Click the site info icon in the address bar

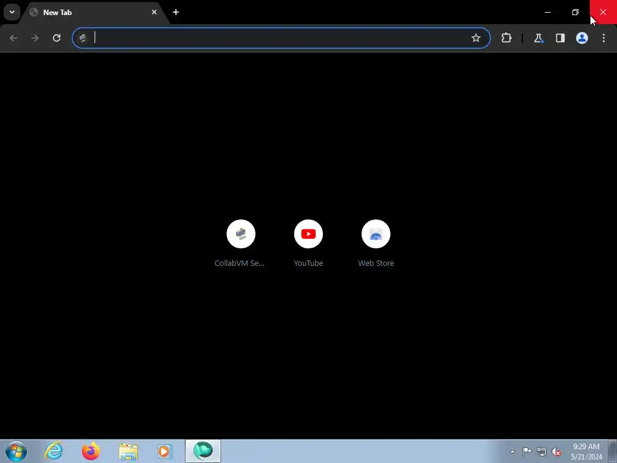pos(83,38)
